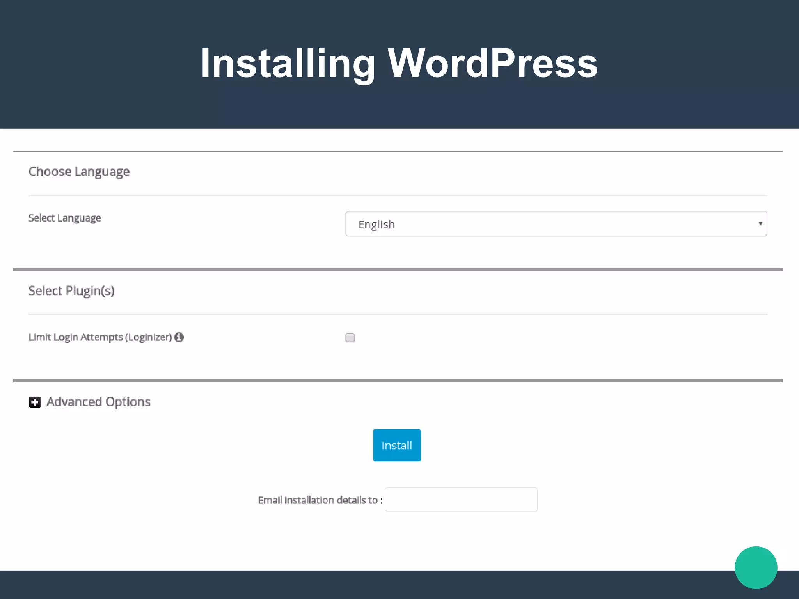The image size is (799, 599).
Task: Click the Select Language label
Action: [65, 218]
